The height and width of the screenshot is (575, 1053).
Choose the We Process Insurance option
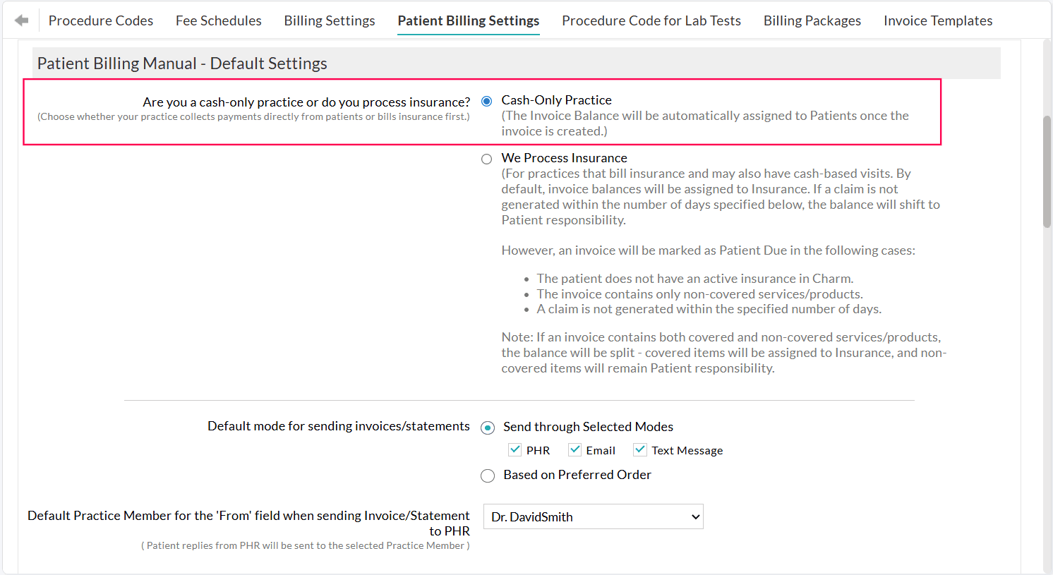click(x=487, y=159)
